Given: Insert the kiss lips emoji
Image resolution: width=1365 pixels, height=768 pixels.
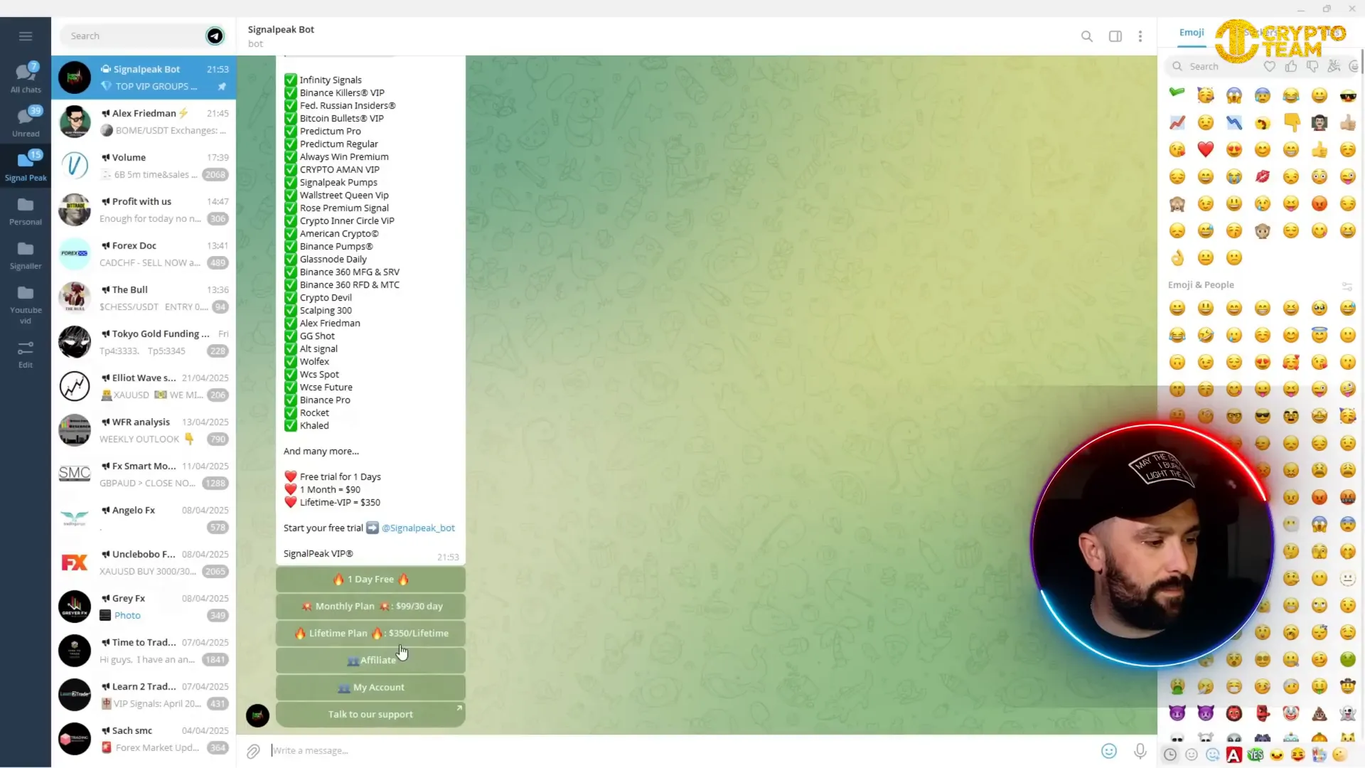Looking at the screenshot, I should tap(1263, 176).
